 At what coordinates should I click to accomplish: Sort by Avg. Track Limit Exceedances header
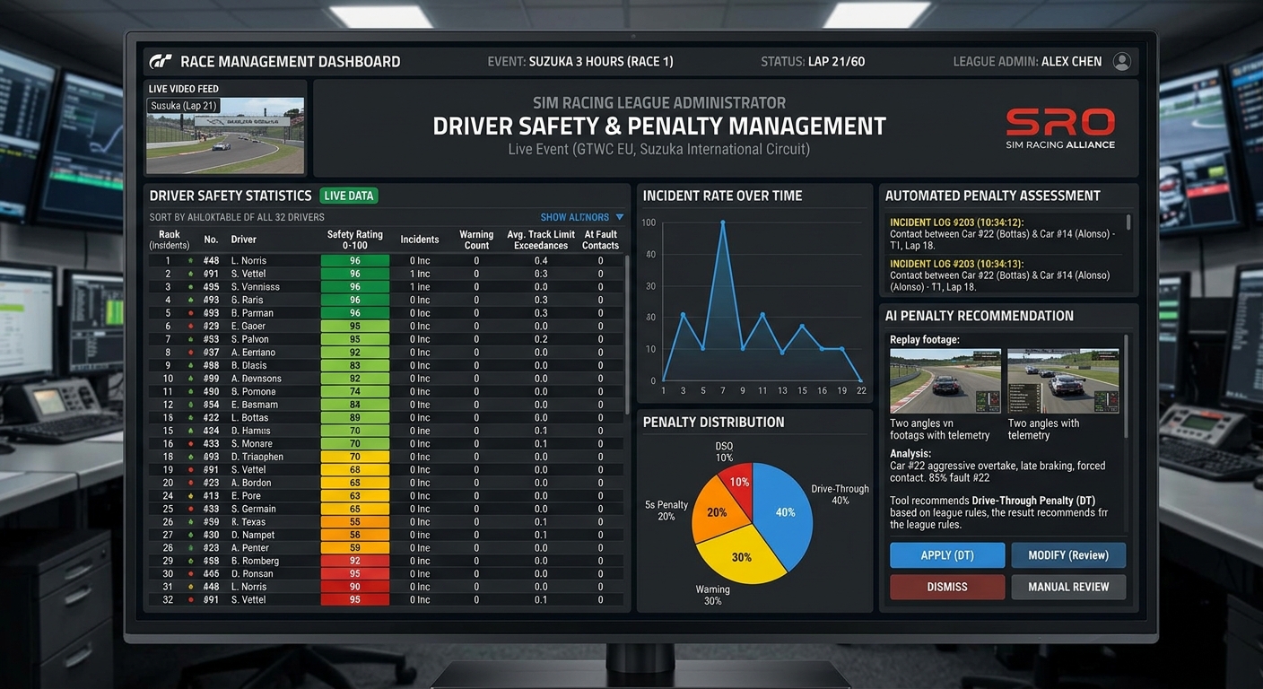tap(541, 240)
